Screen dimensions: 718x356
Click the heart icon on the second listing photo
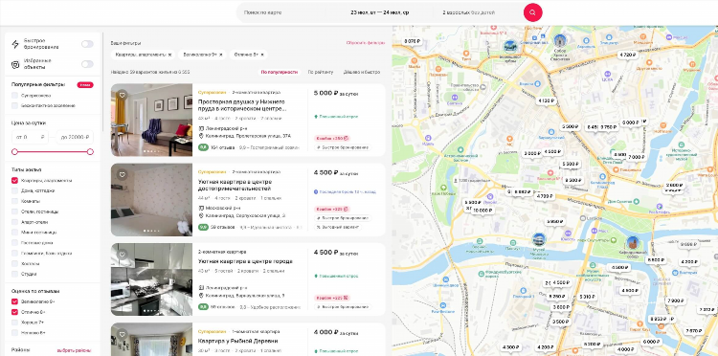[122, 174]
